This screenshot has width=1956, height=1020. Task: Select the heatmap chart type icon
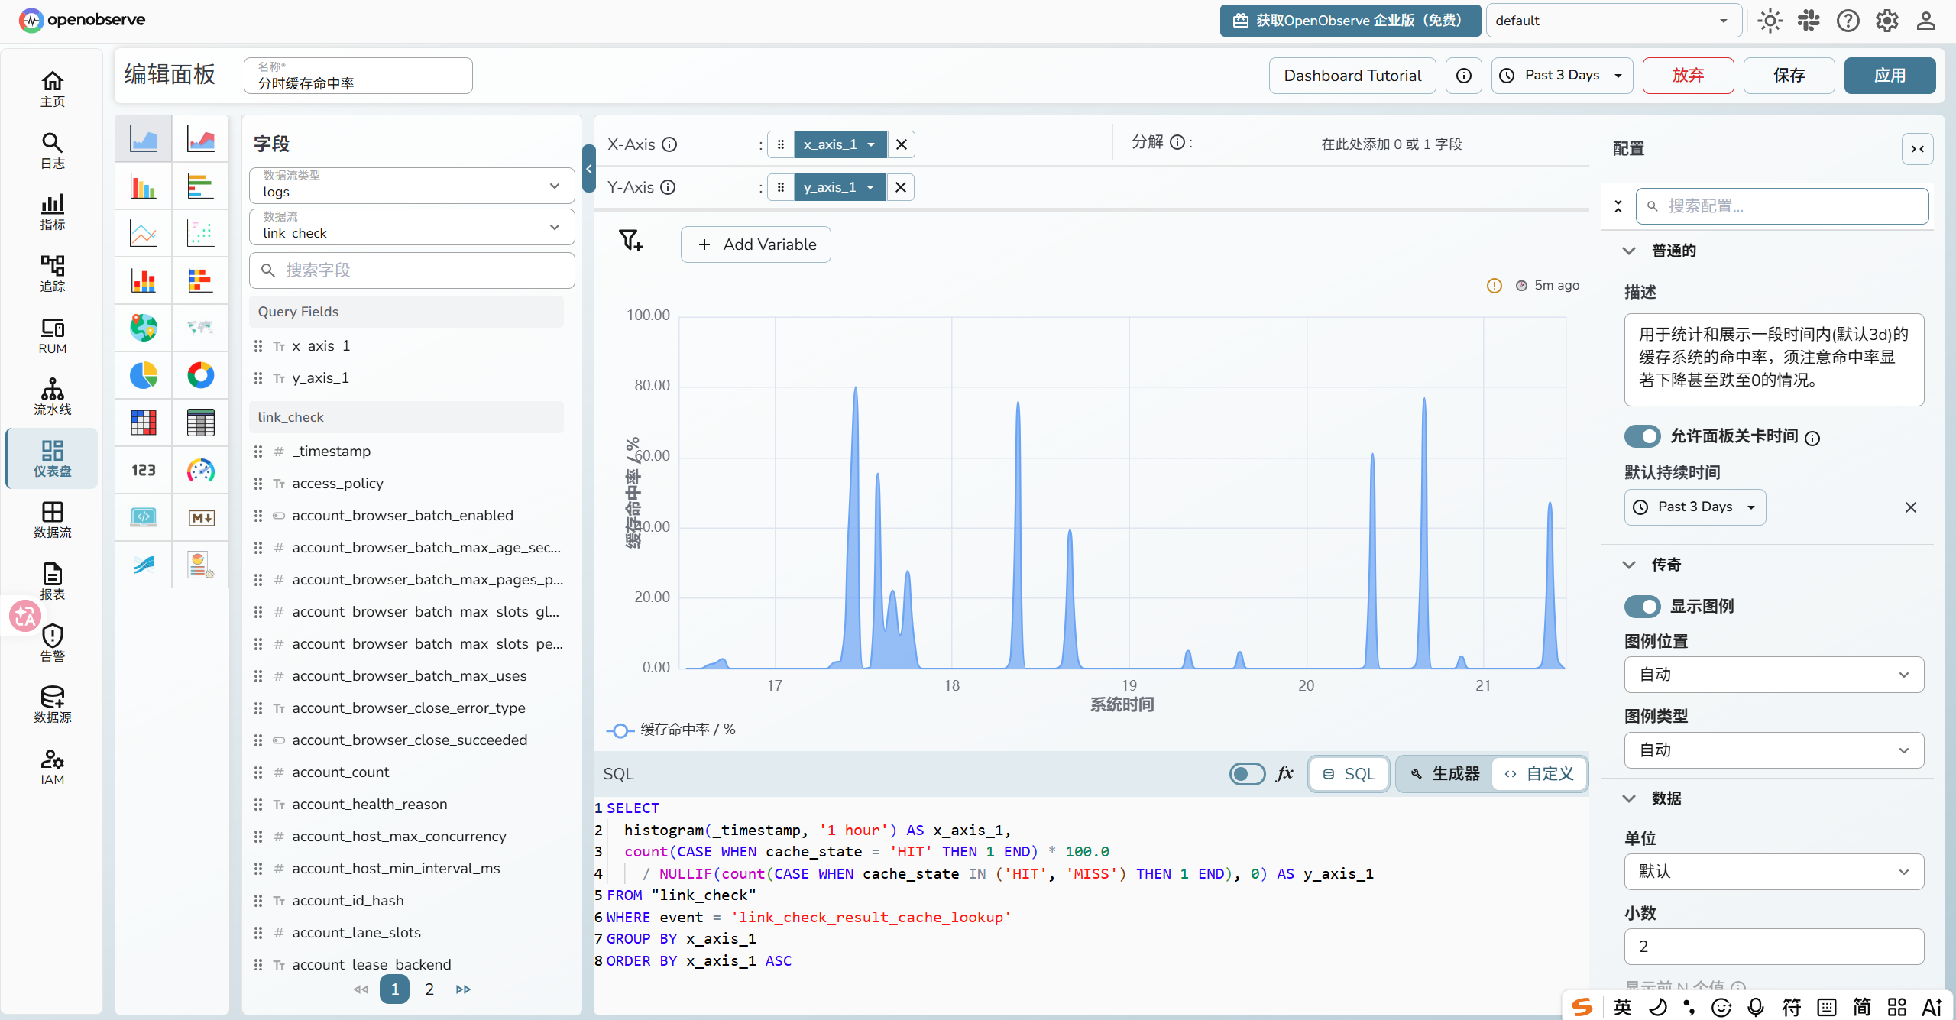pyautogui.click(x=144, y=423)
